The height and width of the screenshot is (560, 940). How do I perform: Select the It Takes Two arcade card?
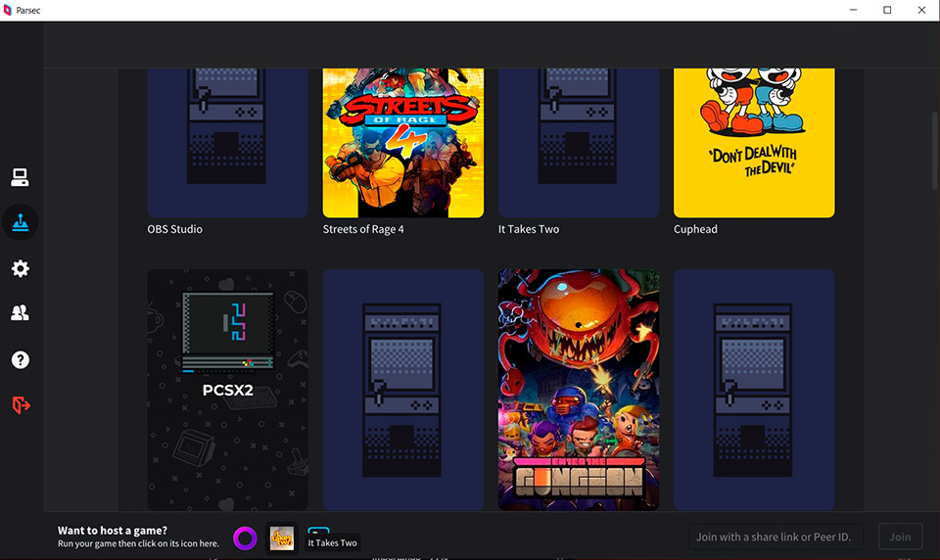(579, 143)
